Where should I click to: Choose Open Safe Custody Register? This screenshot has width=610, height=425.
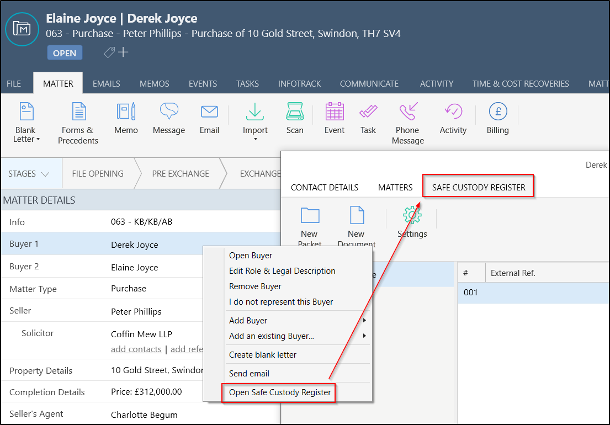(x=280, y=392)
